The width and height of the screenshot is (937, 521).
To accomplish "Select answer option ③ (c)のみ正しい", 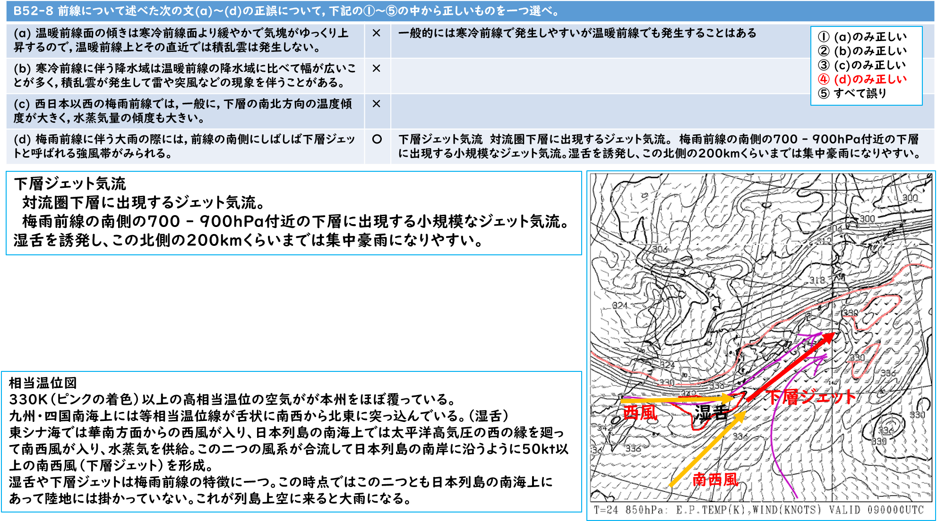I will click(x=862, y=65).
